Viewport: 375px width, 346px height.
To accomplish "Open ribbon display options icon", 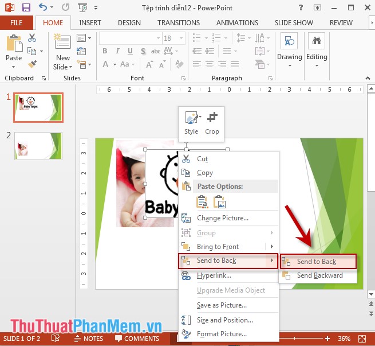I will click(x=317, y=7).
